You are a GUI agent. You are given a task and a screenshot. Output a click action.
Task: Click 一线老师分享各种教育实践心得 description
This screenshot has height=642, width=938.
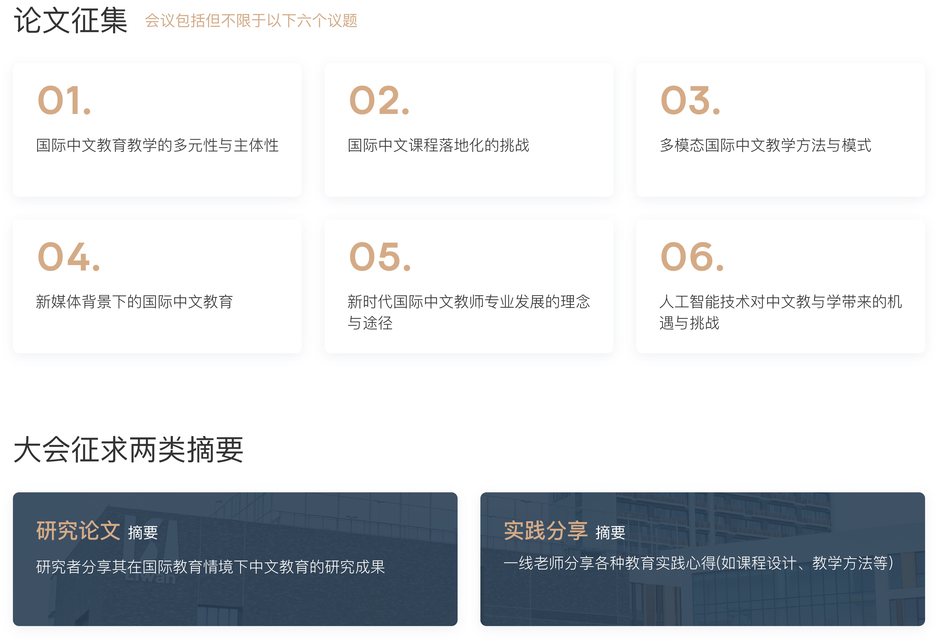pos(699,563)
